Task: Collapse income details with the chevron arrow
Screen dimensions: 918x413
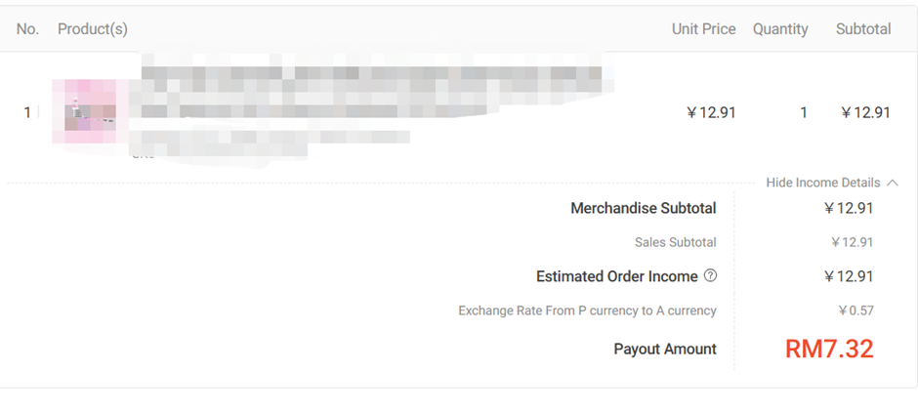Action: tap(892, 183)
